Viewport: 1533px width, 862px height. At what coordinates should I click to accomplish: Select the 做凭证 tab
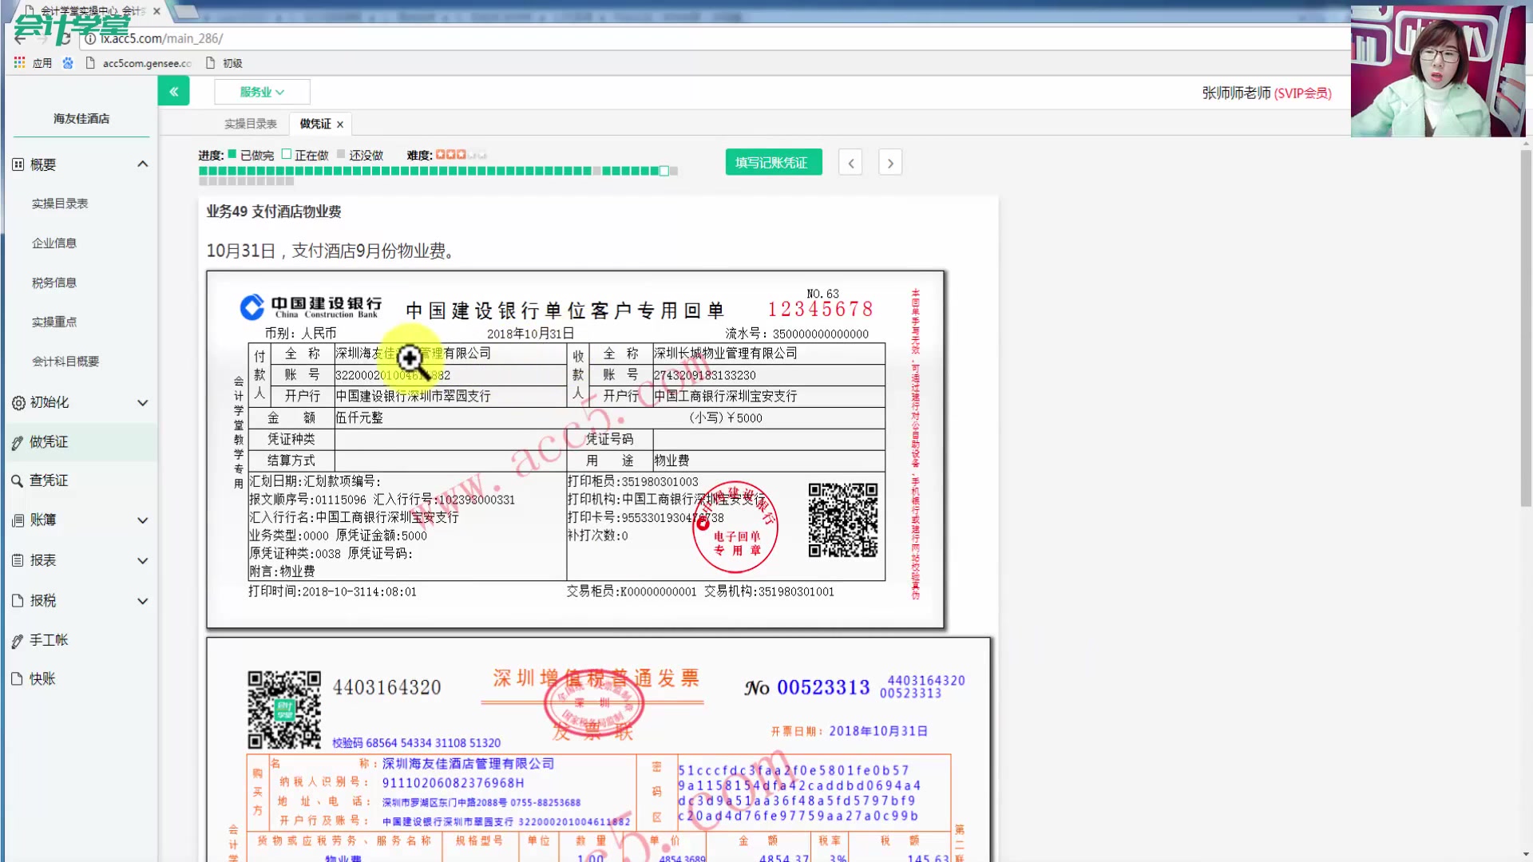[315, 123]
